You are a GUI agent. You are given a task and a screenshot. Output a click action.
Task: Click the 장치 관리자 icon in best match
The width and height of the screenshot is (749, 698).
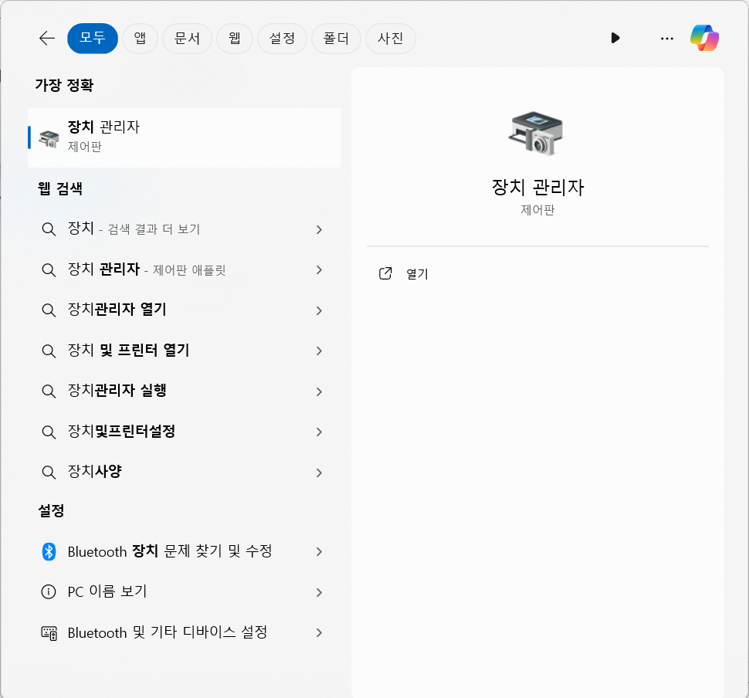(x=49, y=138)
